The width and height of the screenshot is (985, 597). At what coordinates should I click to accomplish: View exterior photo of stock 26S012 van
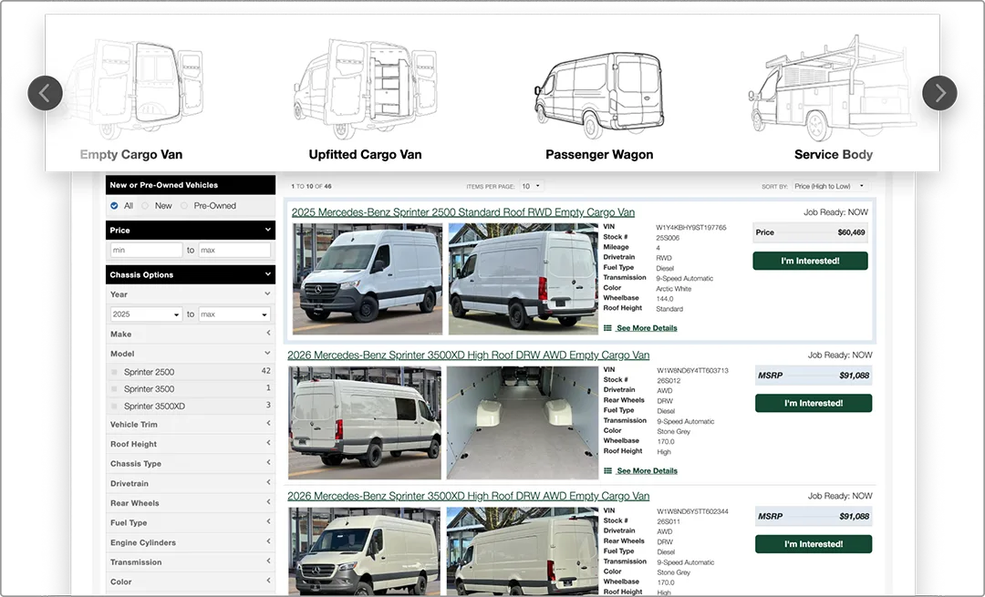[364, 423]
